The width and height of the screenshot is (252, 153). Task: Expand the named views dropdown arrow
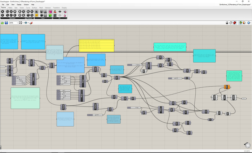[28, 23]
